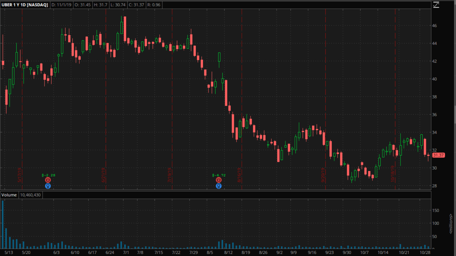Click the 7/1 date axis label
This screenshot has height=256, width=456.
coord(126,252)
